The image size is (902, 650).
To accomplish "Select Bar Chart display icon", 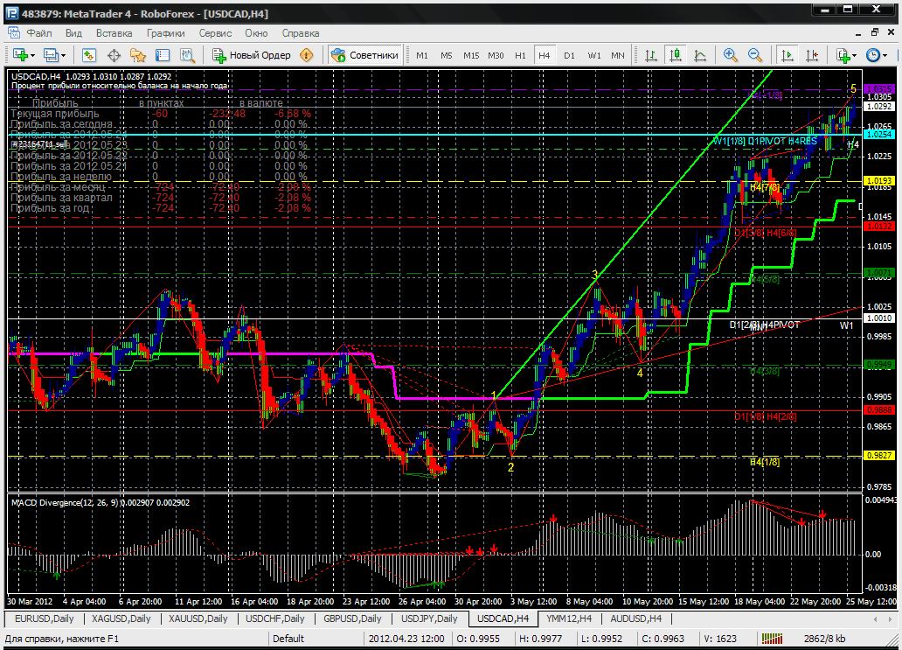I will click(x=651, y=55).
